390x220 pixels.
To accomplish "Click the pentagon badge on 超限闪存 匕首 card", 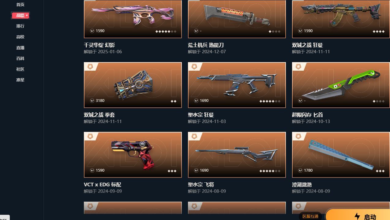I will click(298, 66).
